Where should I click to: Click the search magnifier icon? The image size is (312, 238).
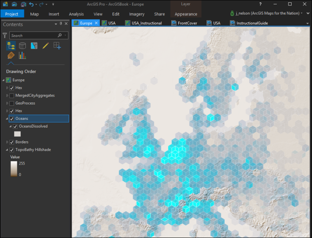[60, 35]
